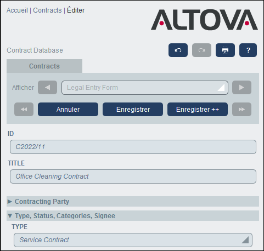Click the undo arrow icon button
Screen dimensions: 264x251
click(x=178, y=50)
